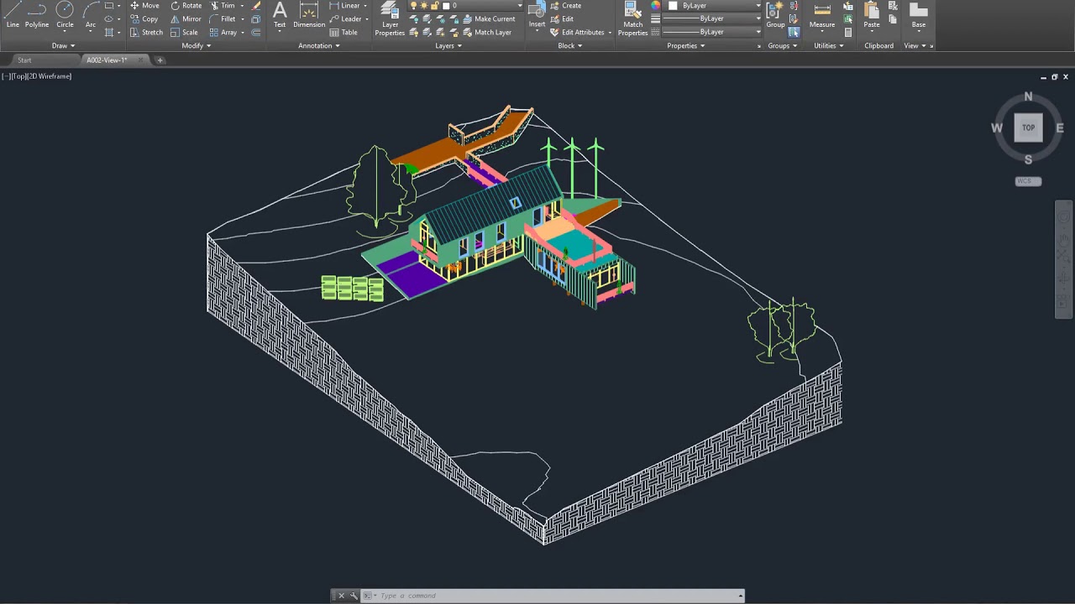Switch to the Start tab
This screenshot has height=604, width=1075.
(24, 60)
